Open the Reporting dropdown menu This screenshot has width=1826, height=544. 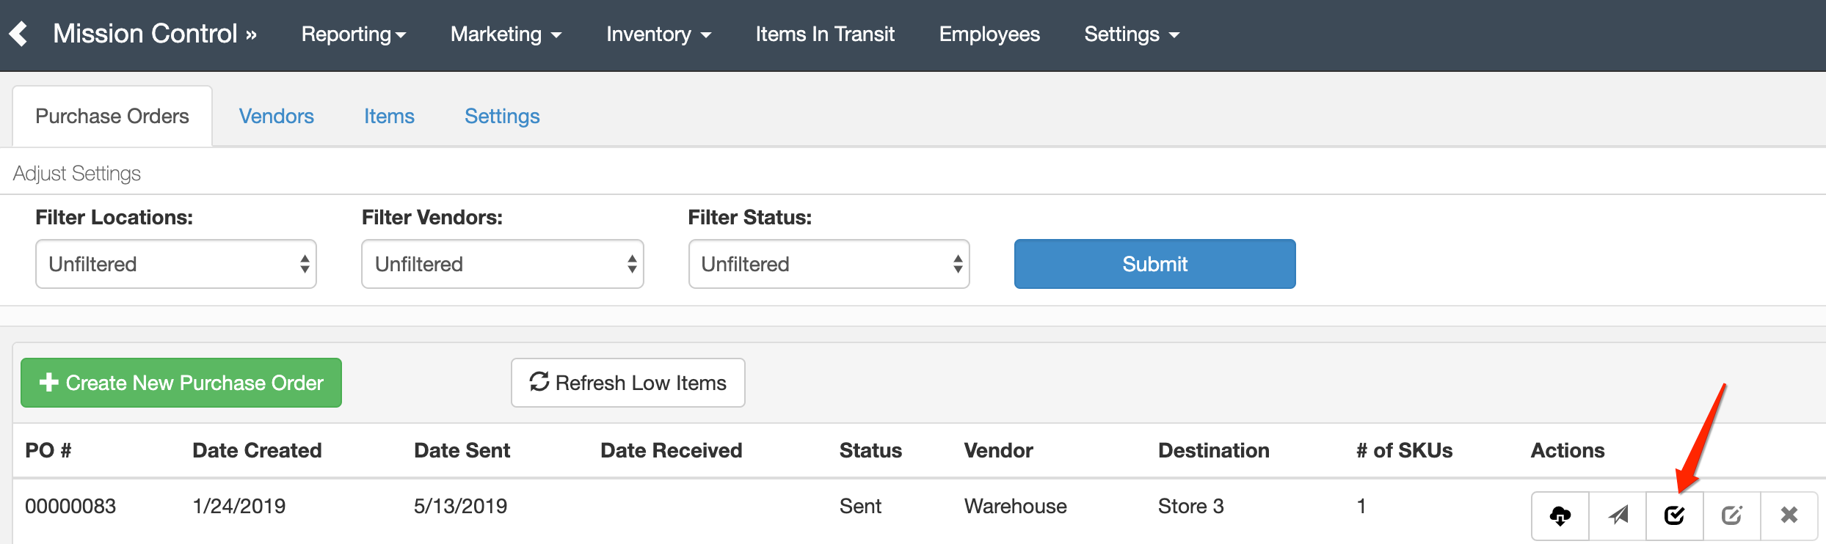pos(354,34)
